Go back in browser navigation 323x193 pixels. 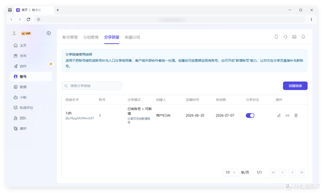tap(12, 19)
